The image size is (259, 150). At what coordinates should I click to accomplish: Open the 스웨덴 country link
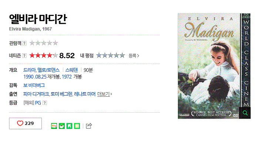tap(71, 70)
